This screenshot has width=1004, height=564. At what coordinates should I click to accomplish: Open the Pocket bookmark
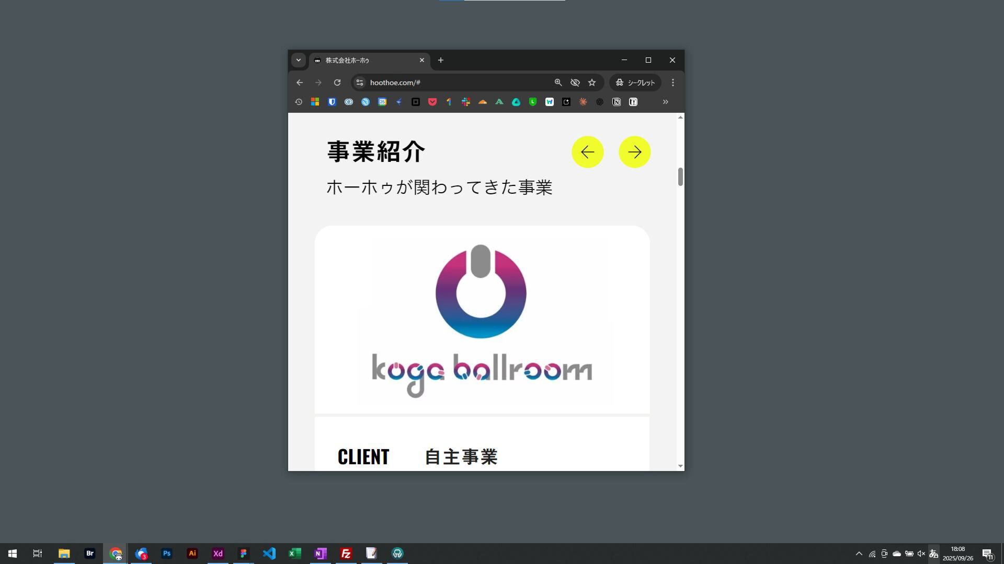coord(432,102)
